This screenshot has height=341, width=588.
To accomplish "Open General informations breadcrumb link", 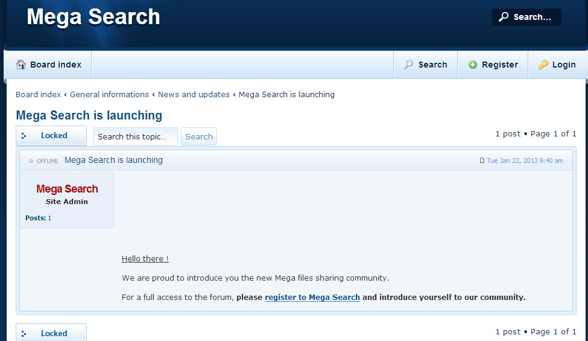I will [109, 94].
